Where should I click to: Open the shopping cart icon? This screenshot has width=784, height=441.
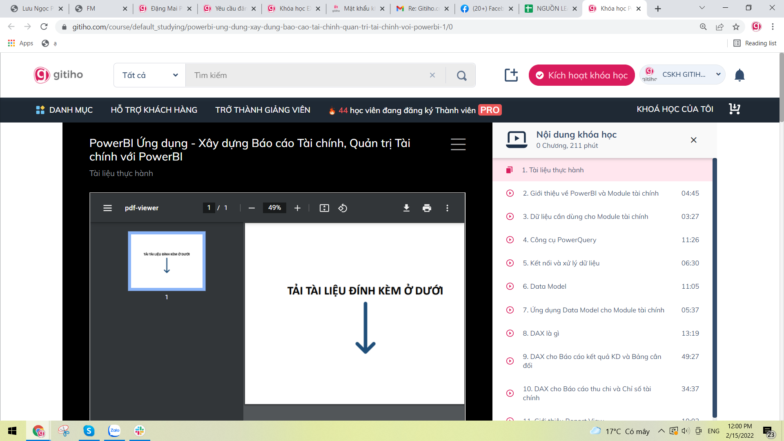tap(735, 109)
